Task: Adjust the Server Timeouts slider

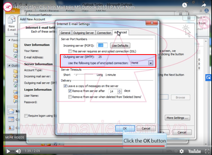Action: pyautogui.click(x=76, y=75)
